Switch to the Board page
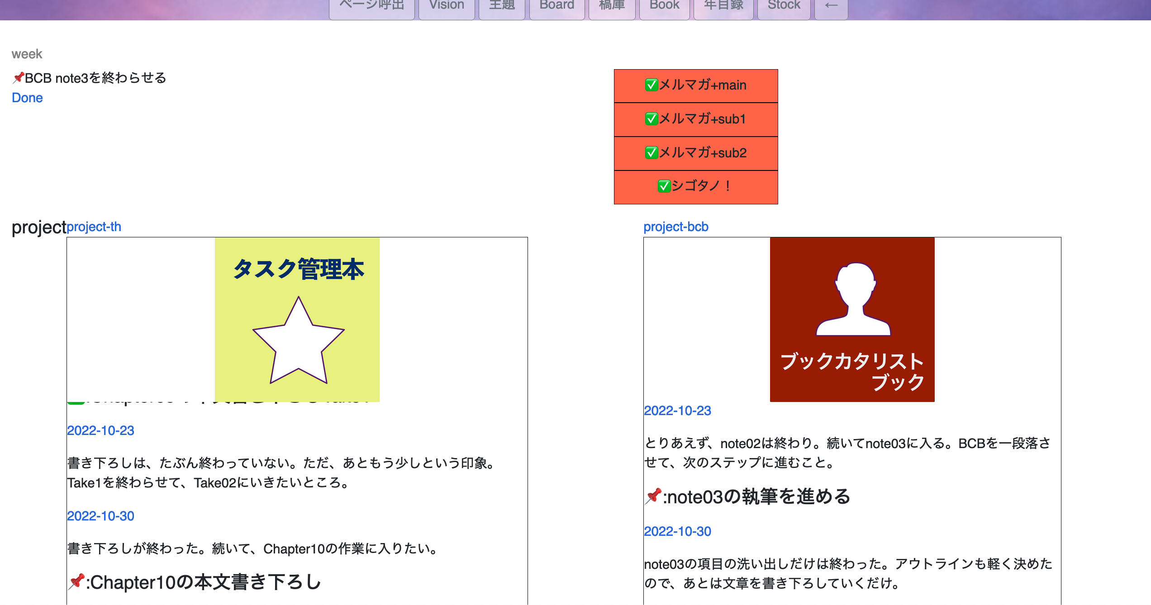Viewport: 1151px width, 605px height. [x=556, y=5]
